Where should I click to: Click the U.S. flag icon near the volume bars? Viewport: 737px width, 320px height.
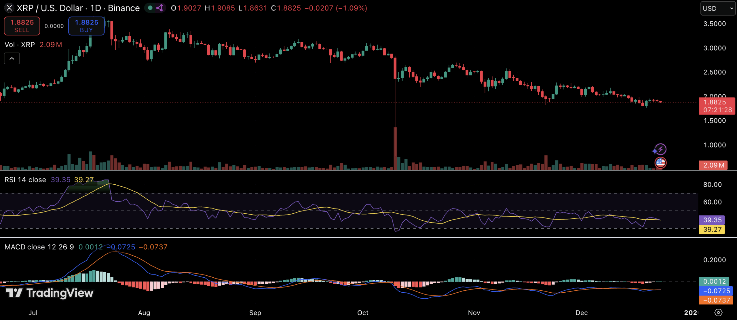(x=660, y=163)
